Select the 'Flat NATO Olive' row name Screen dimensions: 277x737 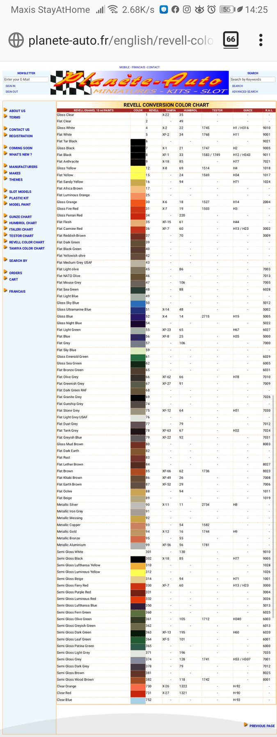(x=69, y=276)
